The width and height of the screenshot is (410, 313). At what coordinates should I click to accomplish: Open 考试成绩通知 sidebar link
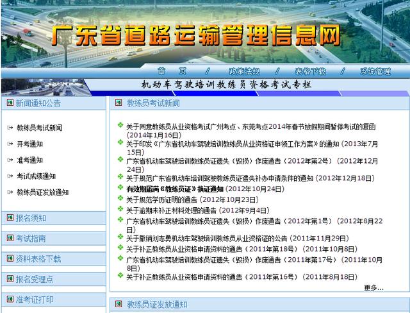click(36, 176)
